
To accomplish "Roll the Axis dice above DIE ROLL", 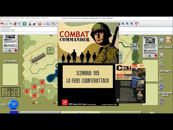I will coord(161,40).
